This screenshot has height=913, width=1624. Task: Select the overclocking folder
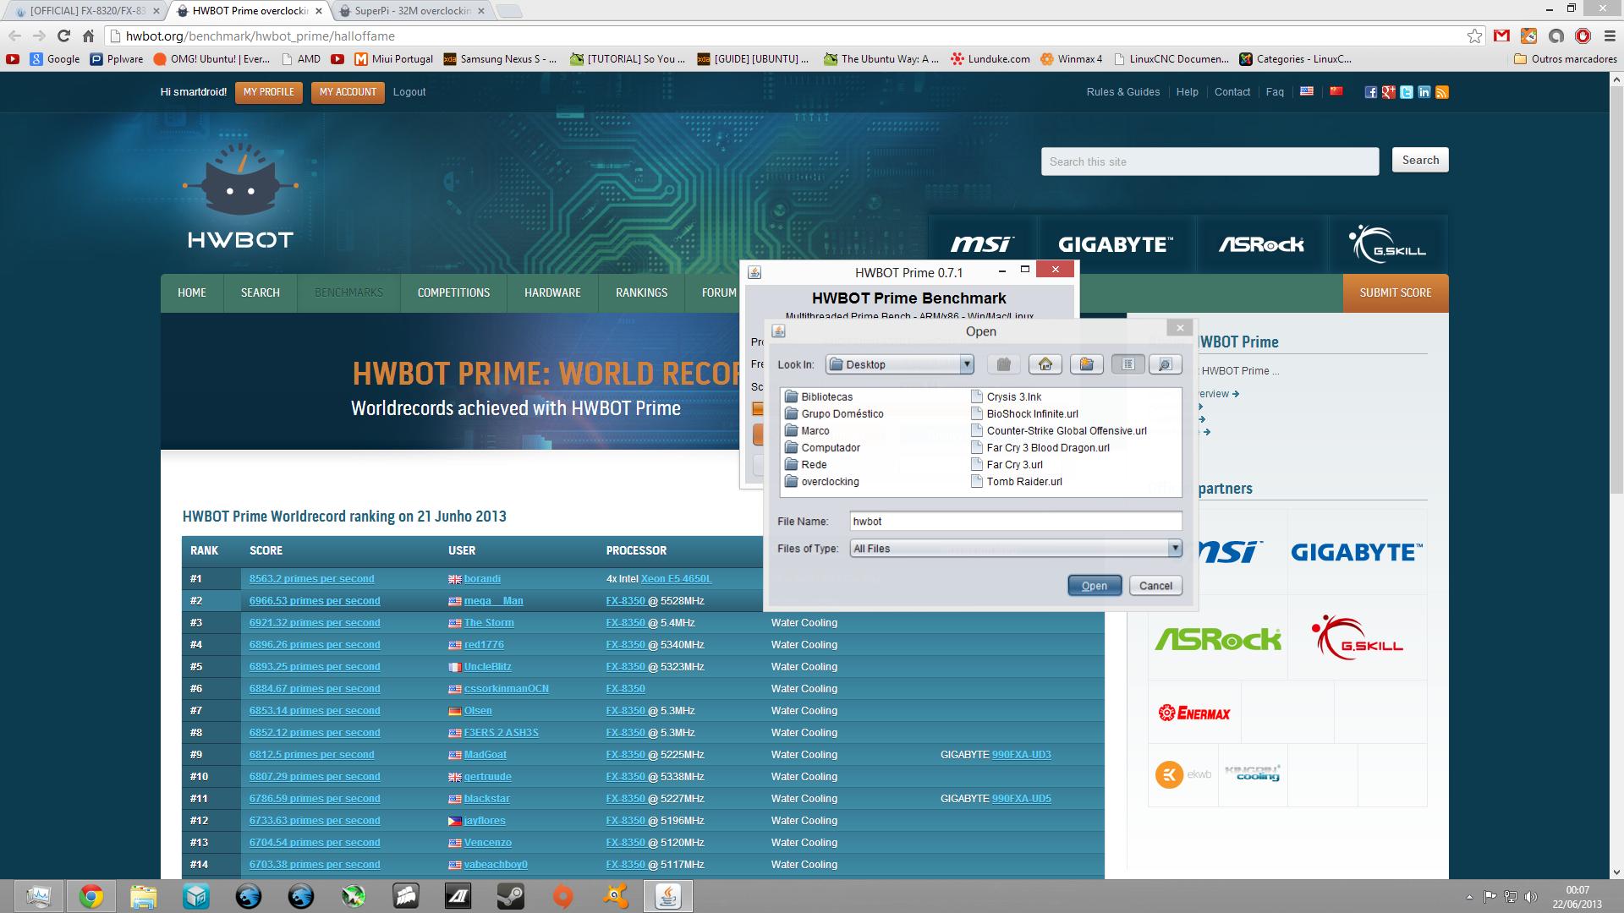tap(821, 481)
